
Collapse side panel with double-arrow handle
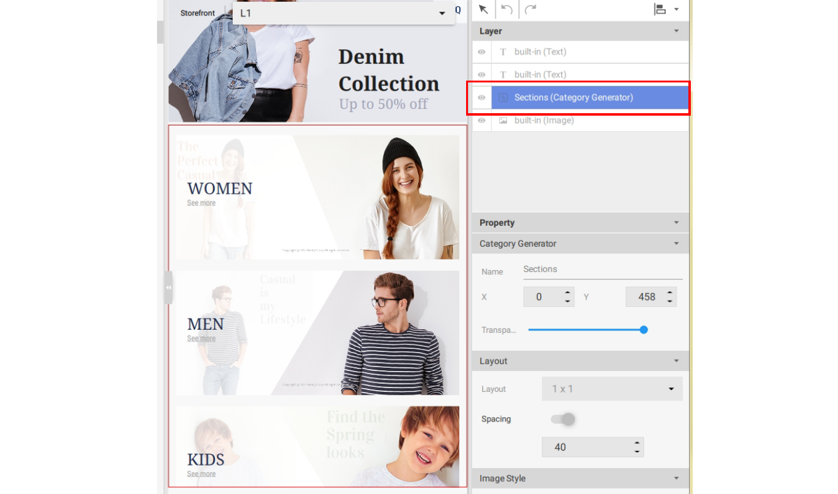click(168, 287)
